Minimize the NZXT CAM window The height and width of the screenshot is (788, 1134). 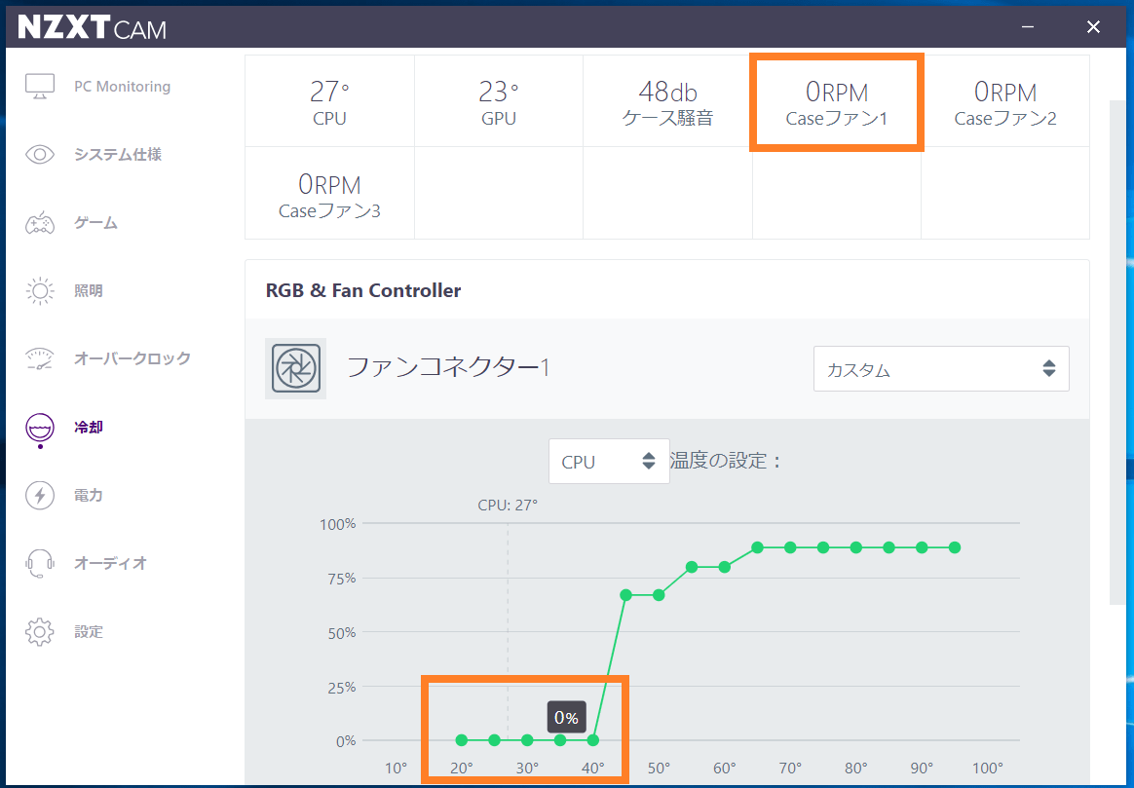tap(1028, 26)
